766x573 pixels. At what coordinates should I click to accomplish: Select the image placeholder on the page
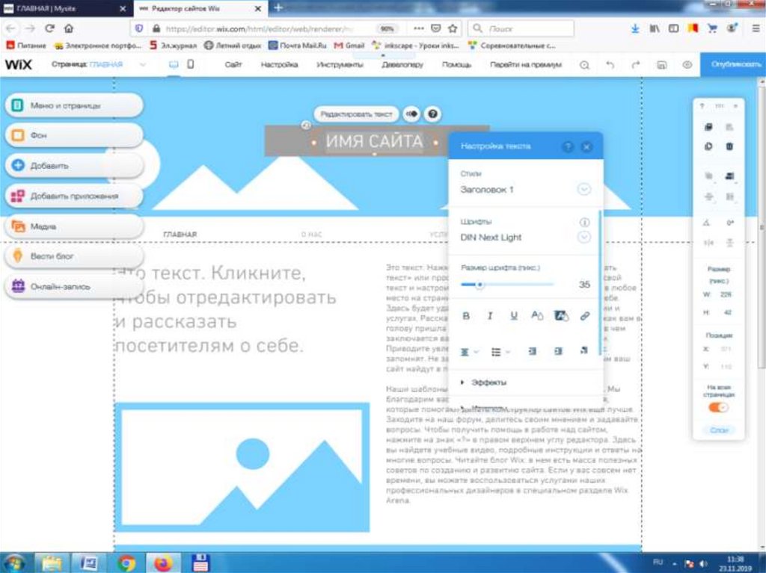click(242, 467)
